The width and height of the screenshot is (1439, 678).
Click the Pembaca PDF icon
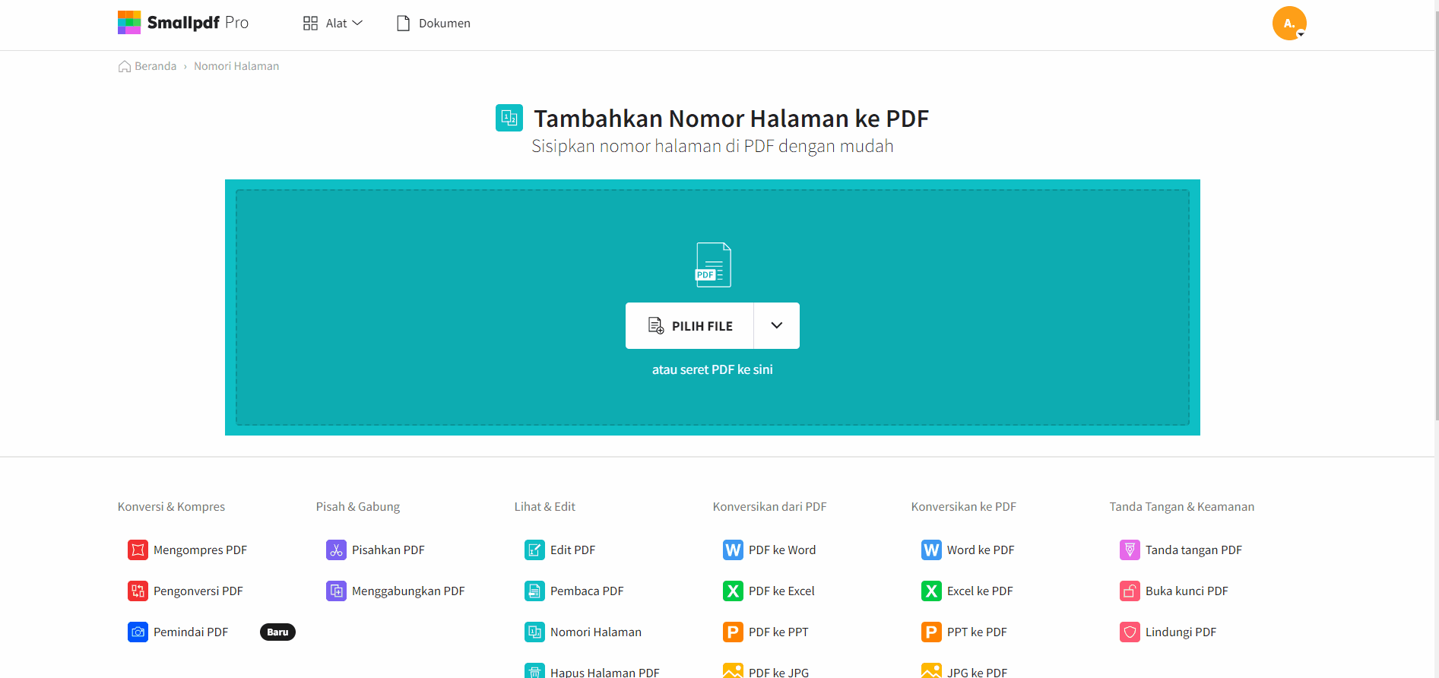534,591
